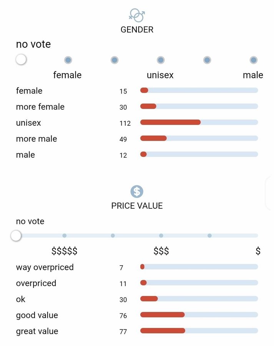Select the 'male' gender vote dot
The image size is (274, 346).
pyautogui.click(x=253, y=60)
